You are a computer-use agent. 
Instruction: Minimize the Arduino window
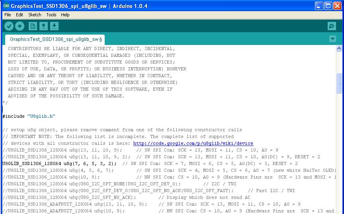(319, 6)
